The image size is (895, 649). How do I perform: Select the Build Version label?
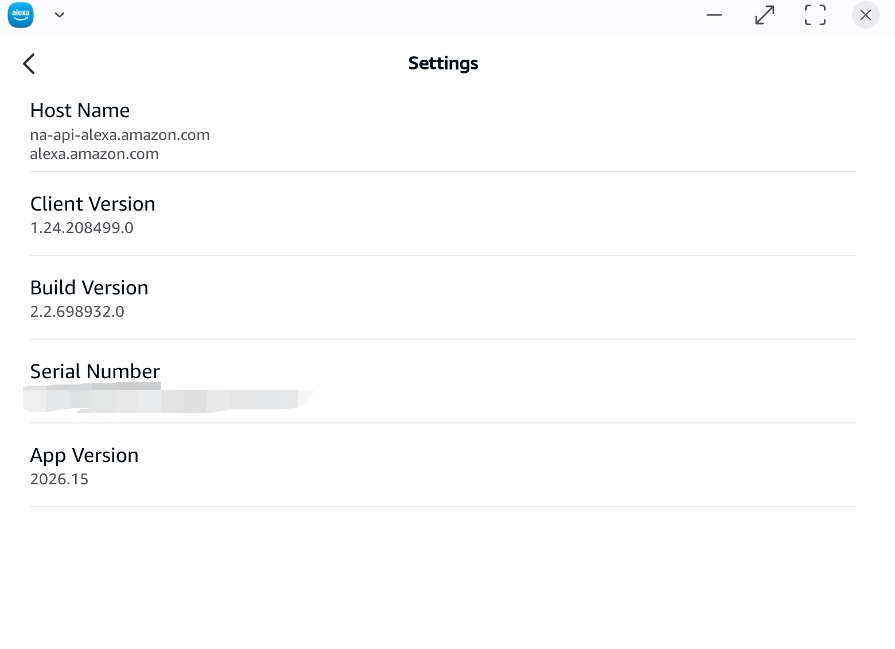point(89,287)
